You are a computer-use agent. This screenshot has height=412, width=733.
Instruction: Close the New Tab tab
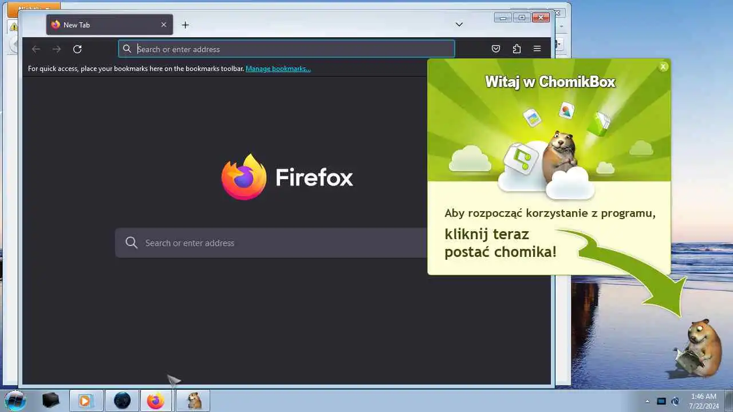[164, 25]
